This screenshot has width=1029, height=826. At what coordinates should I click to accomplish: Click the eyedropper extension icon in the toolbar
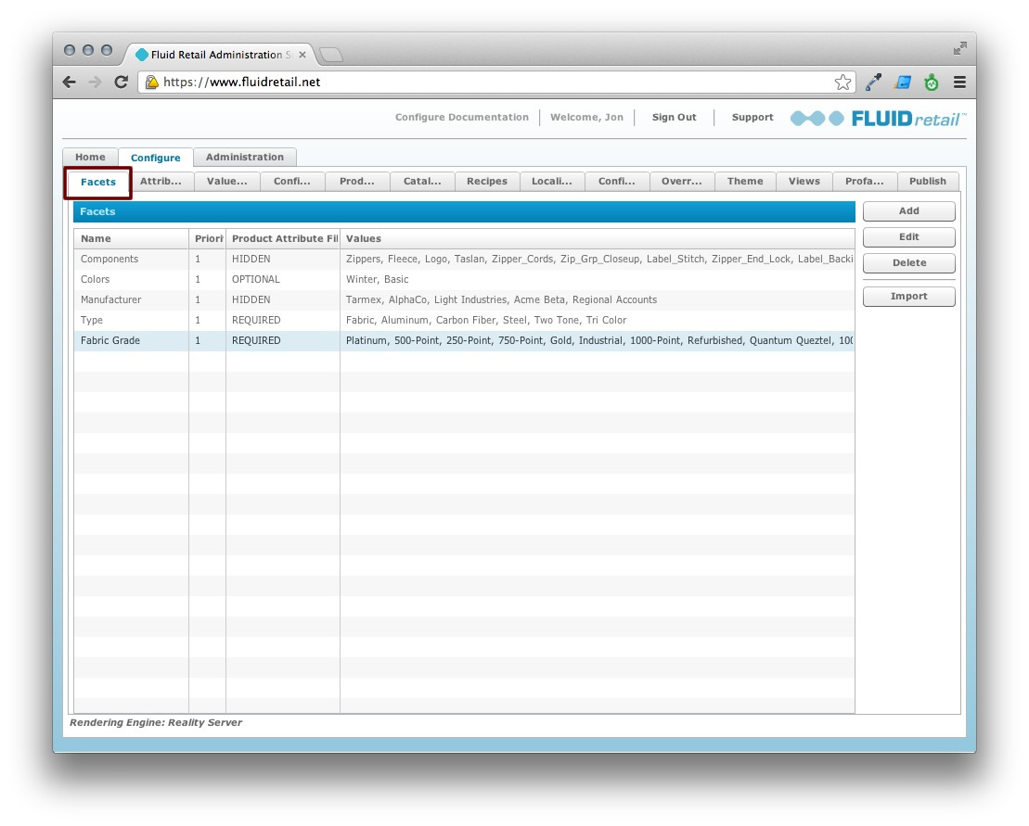[871, 82]
